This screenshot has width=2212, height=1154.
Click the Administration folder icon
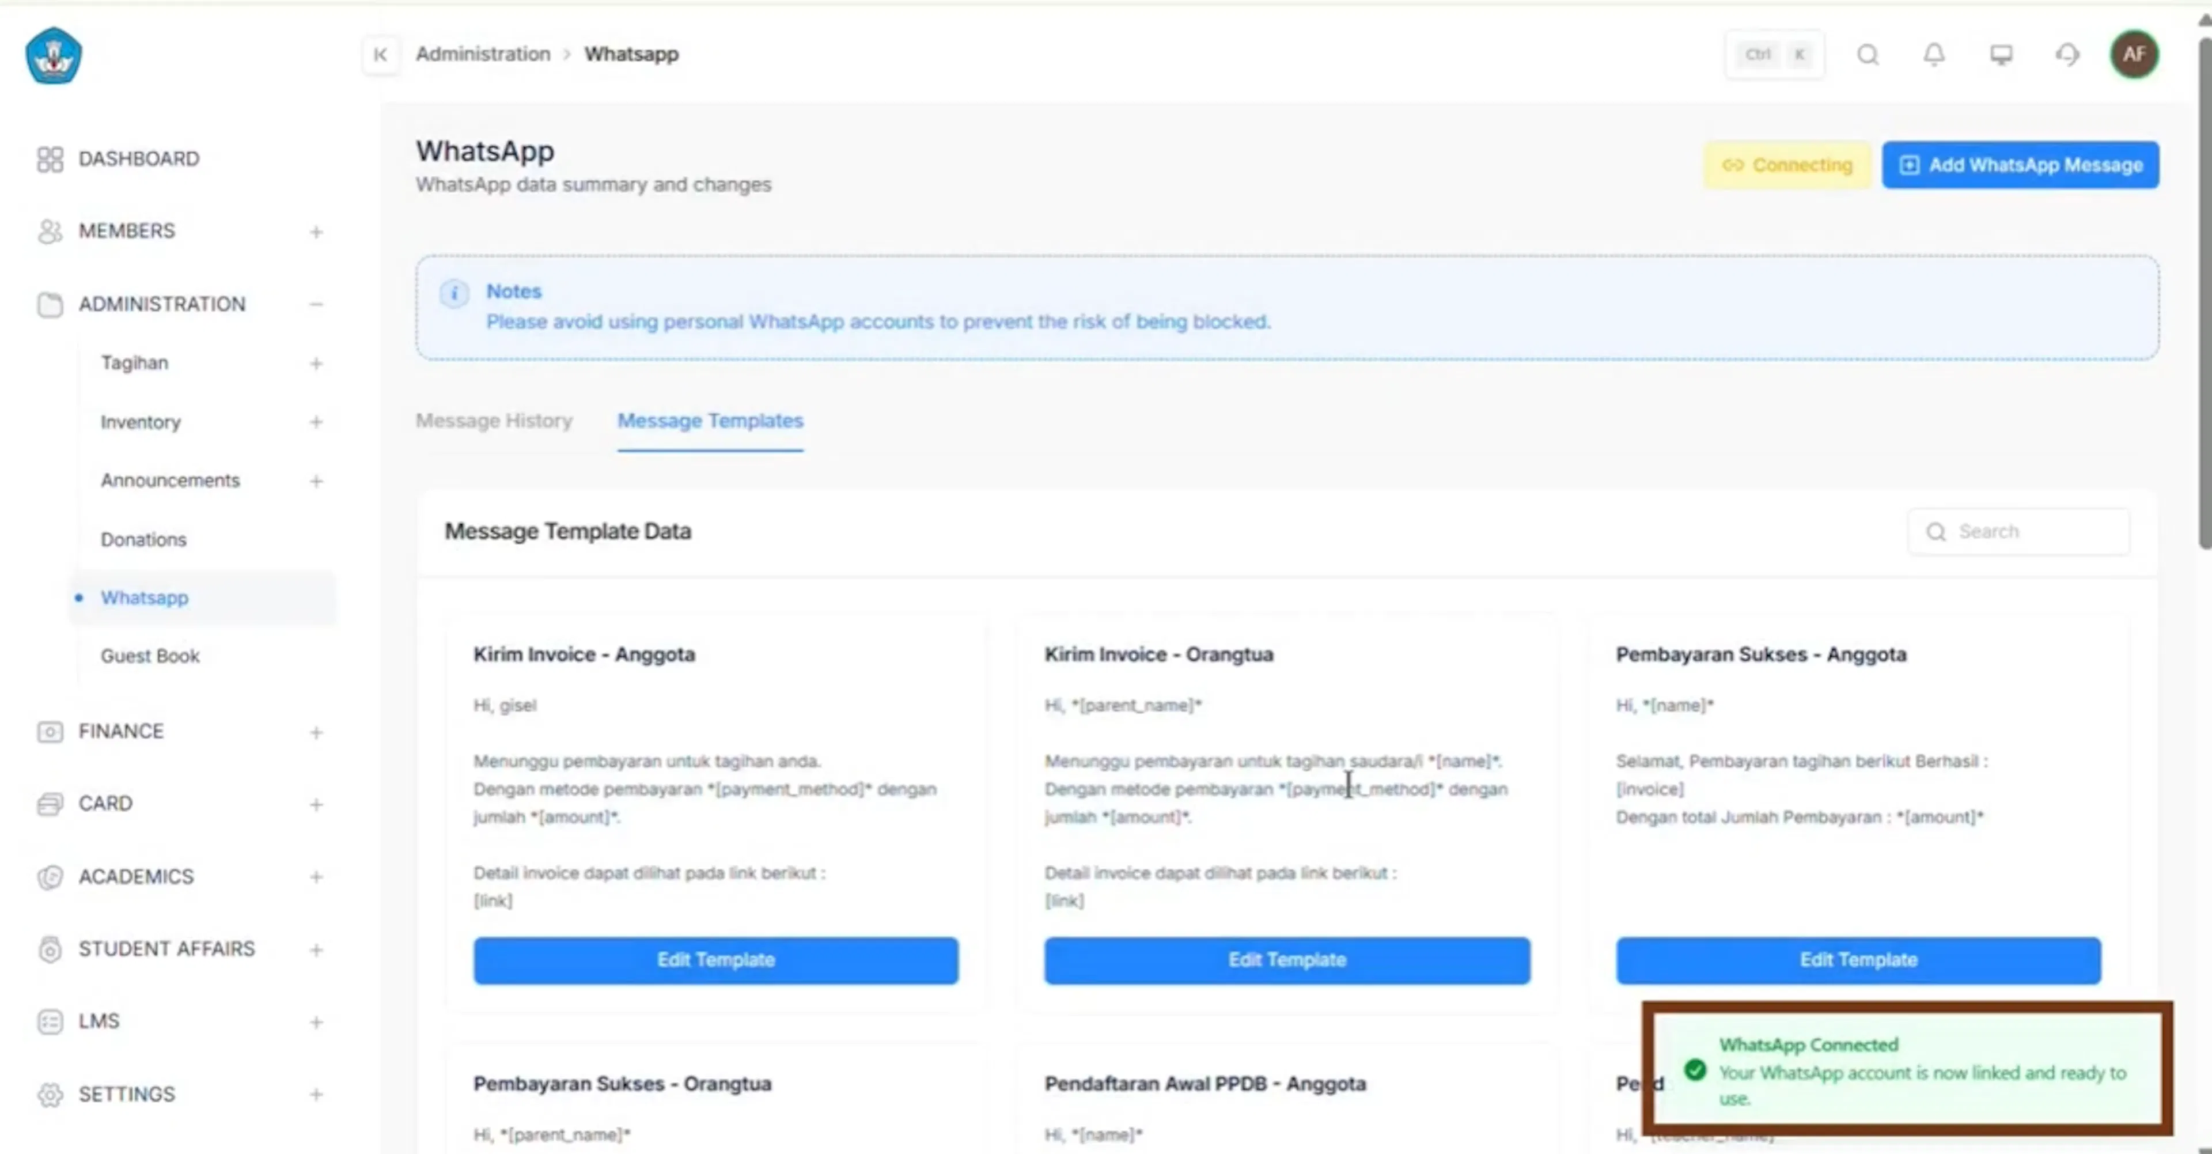50,304
